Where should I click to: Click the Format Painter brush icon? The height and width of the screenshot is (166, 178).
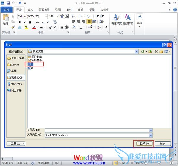pos(13,27)
